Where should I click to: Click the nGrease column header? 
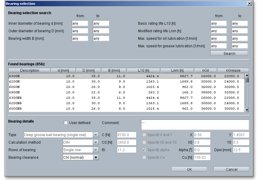233,70
